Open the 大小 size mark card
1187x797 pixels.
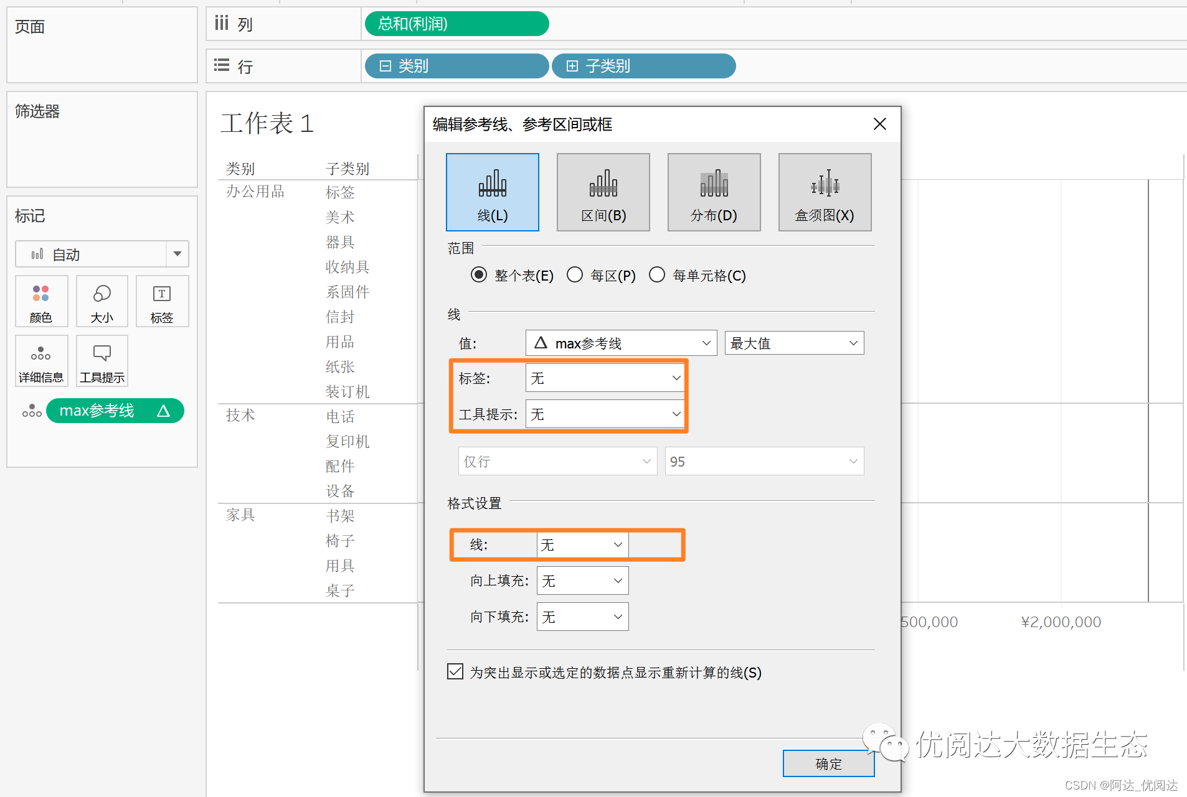click(102, 301)
